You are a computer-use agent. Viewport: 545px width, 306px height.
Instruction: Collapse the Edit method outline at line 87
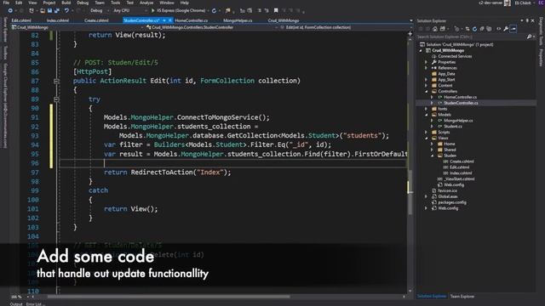pyautogui.click(x=56, y=82)
